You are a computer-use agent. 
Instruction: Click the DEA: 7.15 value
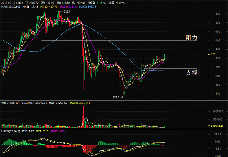tap(42, 131)
